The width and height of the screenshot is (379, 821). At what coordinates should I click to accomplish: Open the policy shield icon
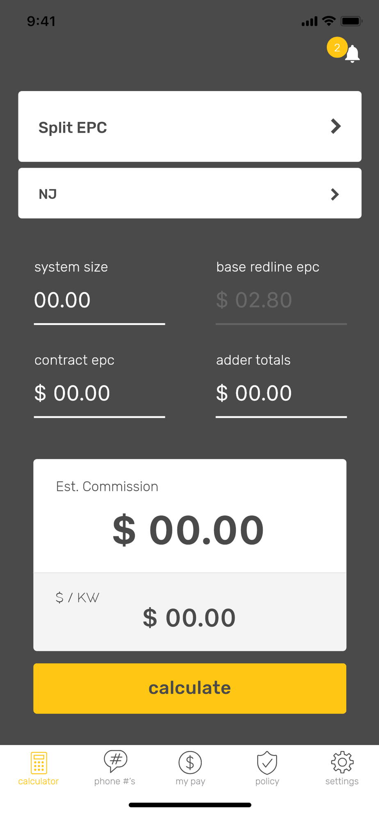[267, 762]
